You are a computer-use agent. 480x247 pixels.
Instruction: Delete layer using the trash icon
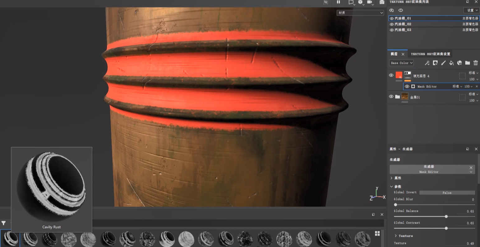click(x=476, y=63)
